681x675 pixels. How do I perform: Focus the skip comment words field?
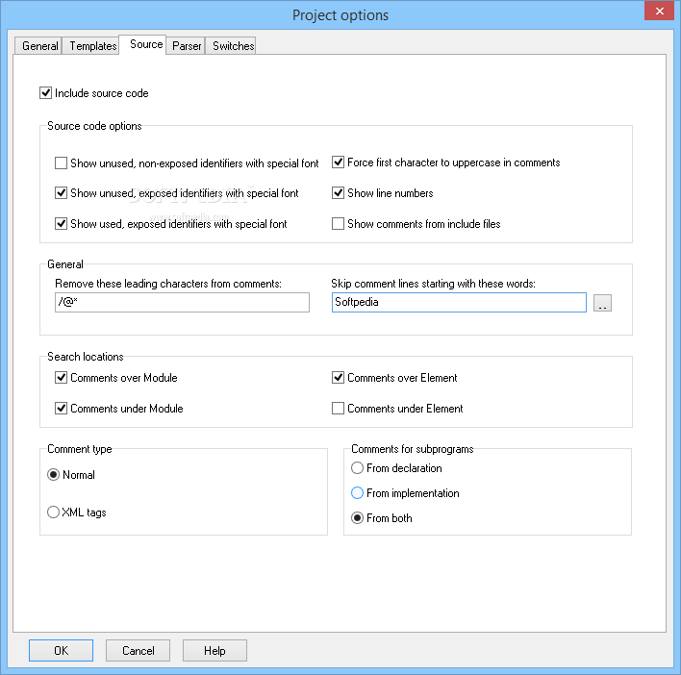pyautogui.click(x=459, y=302)
